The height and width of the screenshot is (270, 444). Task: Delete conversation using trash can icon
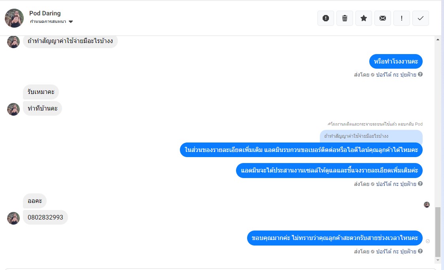pyautogui.click(x=345, y=18)
